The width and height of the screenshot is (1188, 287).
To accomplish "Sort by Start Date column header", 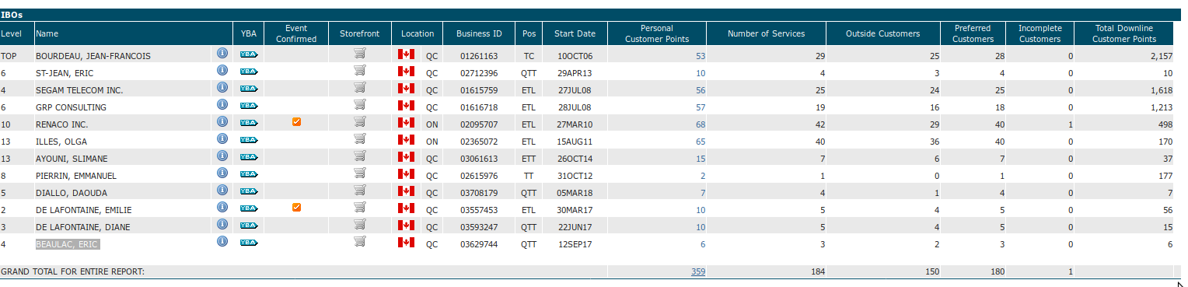I will (x=575, y=33).
